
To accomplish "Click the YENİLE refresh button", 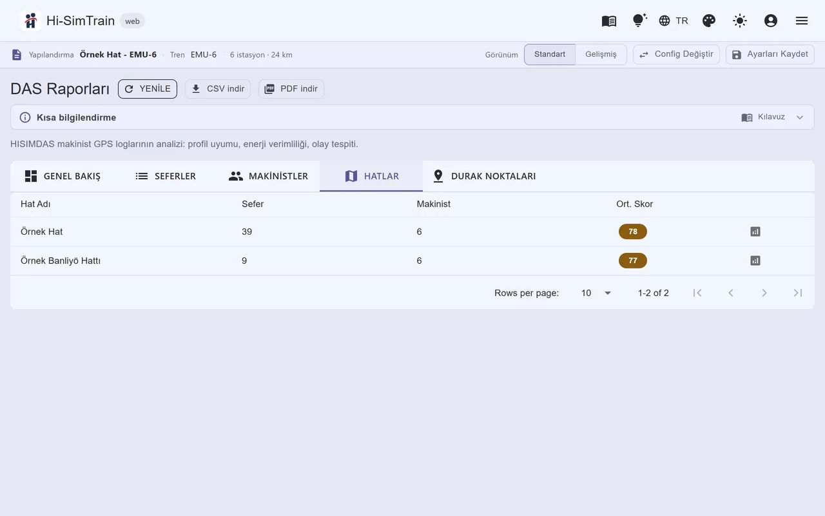I will click(x=148, y=89).
